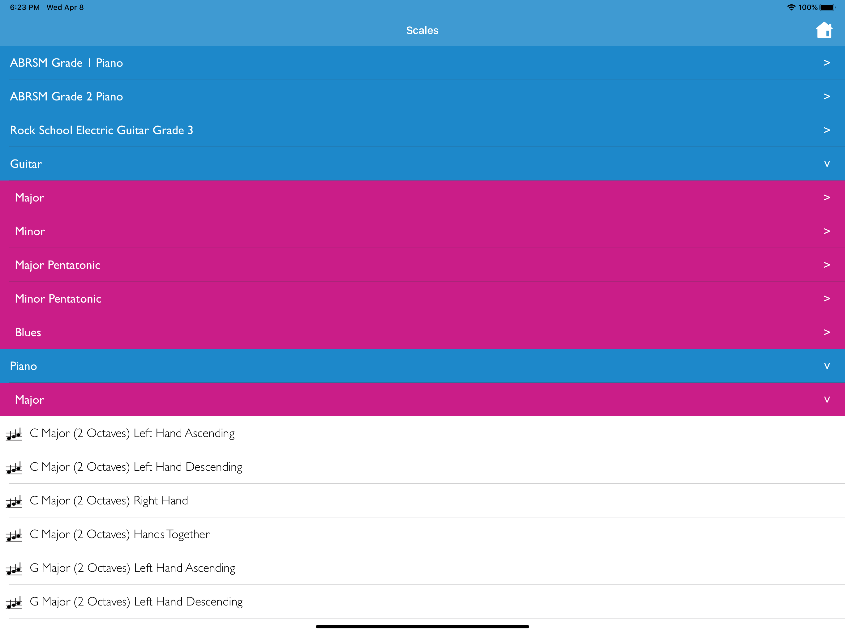Viewport: 845px width, 633px height.
Task: Click music notes icon for C Major Left Hand Descending
Action: (14, 468)
